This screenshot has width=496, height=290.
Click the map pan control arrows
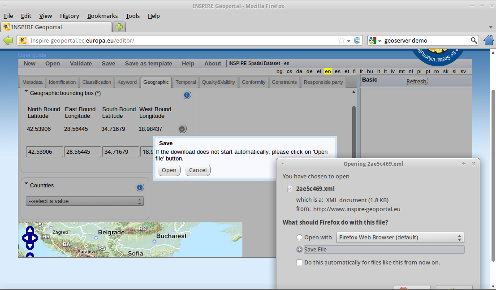(x=30, y=238)
